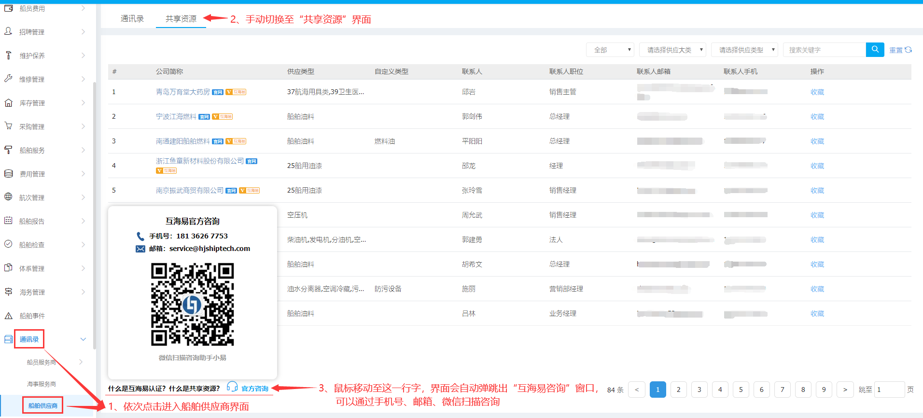Click the 重置 reset link
923x418 pixels.
point(896,50)
